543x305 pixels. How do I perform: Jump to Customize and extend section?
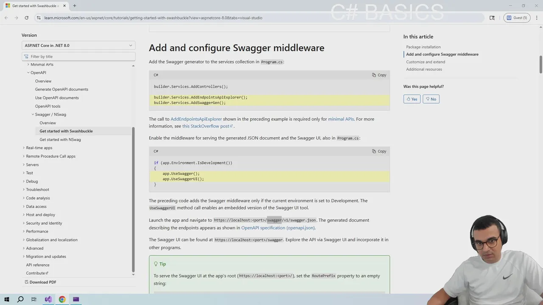point(425,62)
